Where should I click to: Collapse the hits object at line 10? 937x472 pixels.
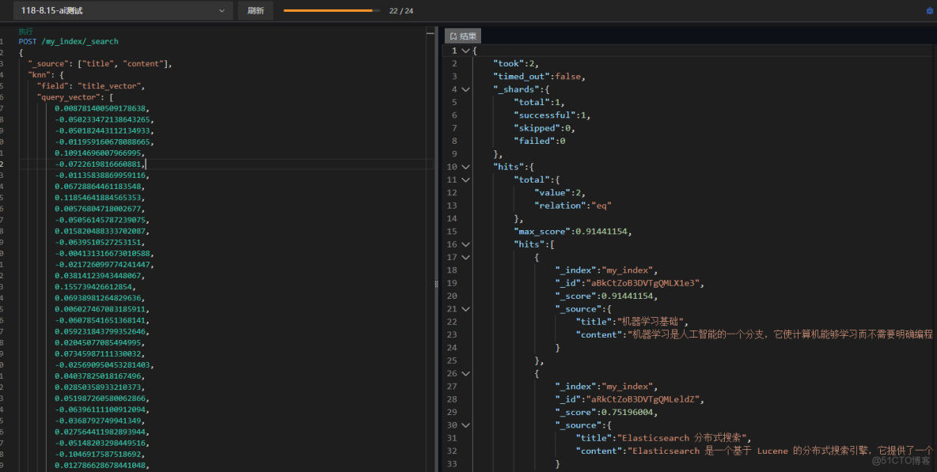pyautogui.click(x=465, y=166)
